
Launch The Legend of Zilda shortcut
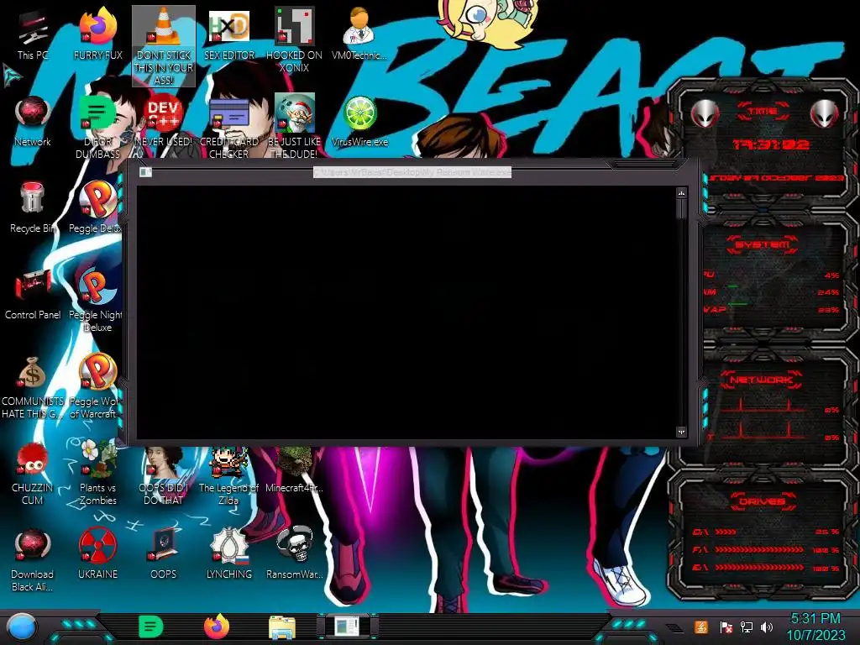pyautogui.click(x=229, y=475)
